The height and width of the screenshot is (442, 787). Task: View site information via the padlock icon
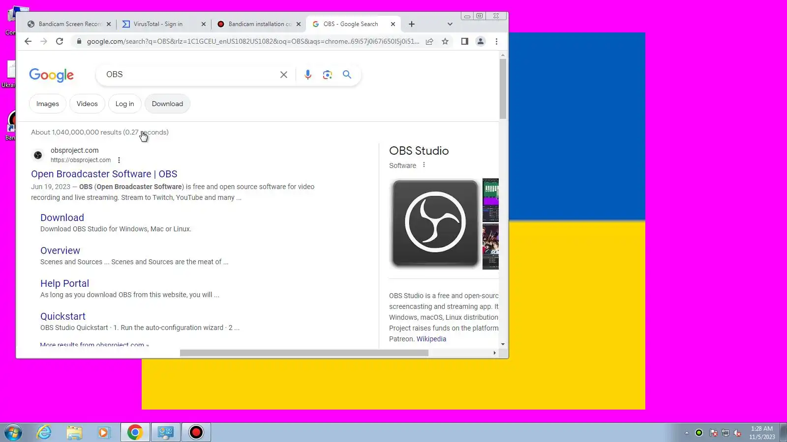(x=79, y=41)
